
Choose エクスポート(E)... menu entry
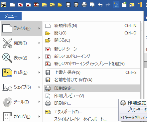click(x=81, y=112)
